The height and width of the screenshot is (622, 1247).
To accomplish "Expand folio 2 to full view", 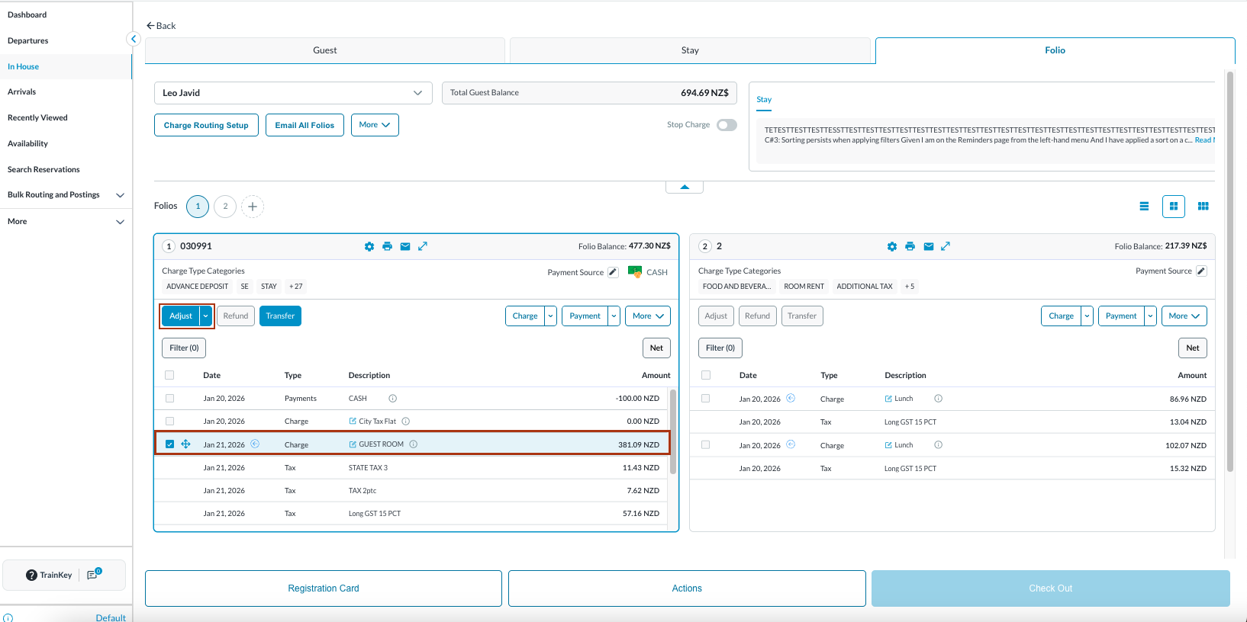I will (946, 246).
